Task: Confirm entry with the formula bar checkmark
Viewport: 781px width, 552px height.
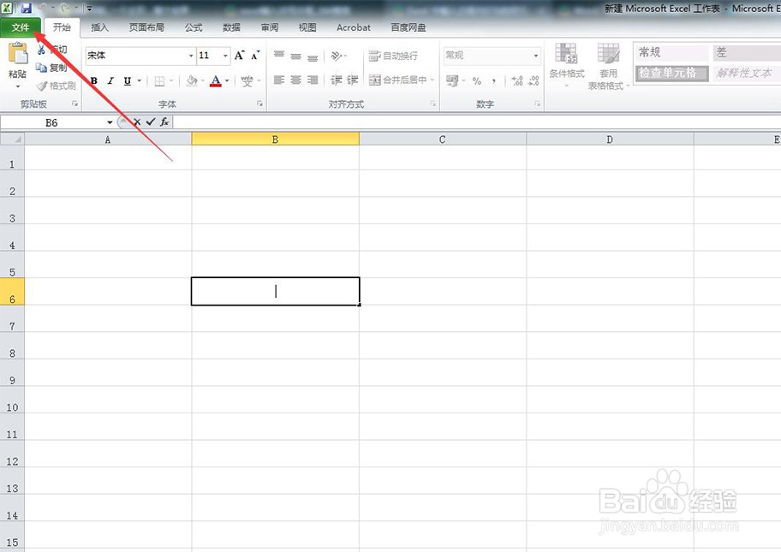Action: pos(151,122)
